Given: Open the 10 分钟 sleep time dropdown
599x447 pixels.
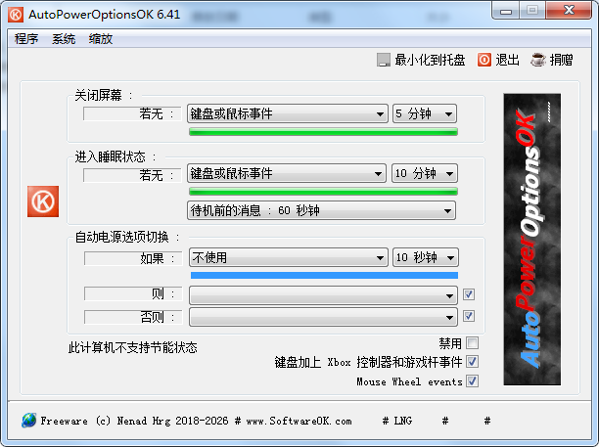Looking at the screenshot, I should pyautogui.click(x=425, y=174).
